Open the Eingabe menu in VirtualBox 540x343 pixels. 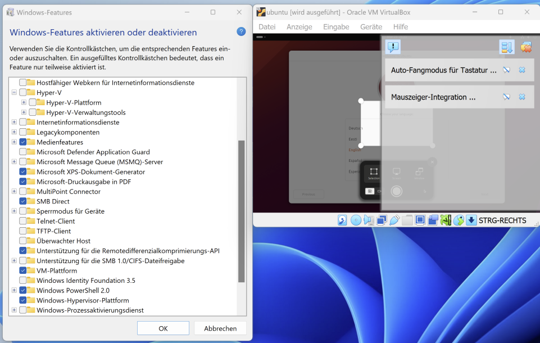pyautogui.click(x=336, y=27)
